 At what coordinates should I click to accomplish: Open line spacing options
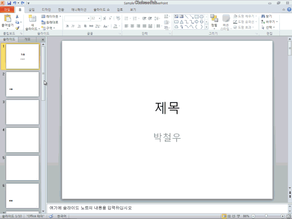coord(157,18)
